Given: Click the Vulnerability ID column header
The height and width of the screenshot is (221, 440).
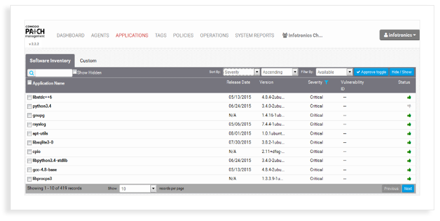Looking at the screenshot, I should 352,86.
